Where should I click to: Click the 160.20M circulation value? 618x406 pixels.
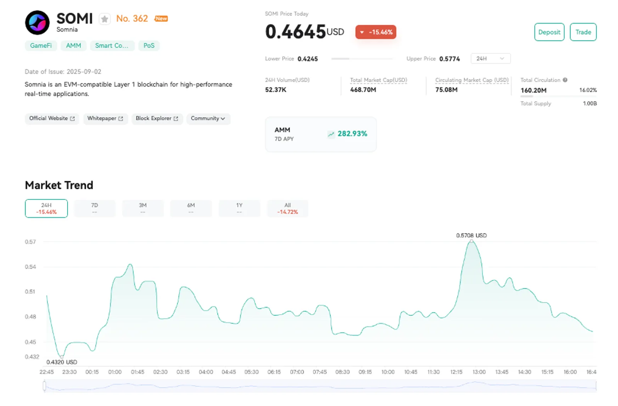click(x=533, y=90)
